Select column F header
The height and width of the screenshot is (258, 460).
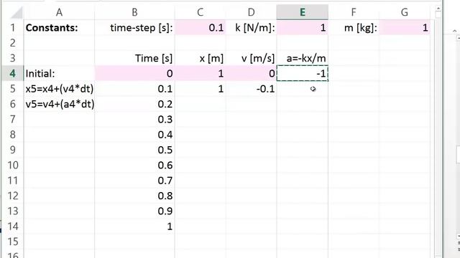pos(354,12)
